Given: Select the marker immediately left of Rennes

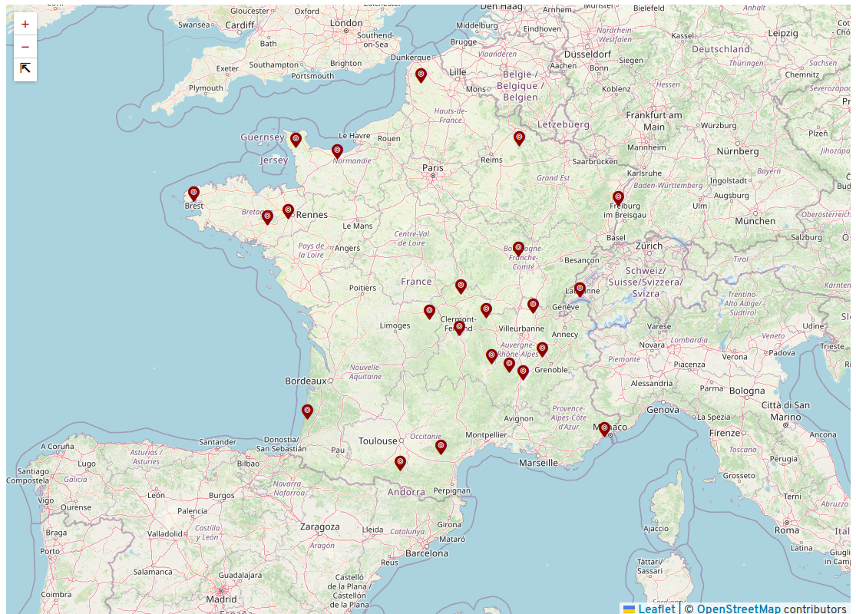Looking at the screenshot, I should tap(288, 211).
